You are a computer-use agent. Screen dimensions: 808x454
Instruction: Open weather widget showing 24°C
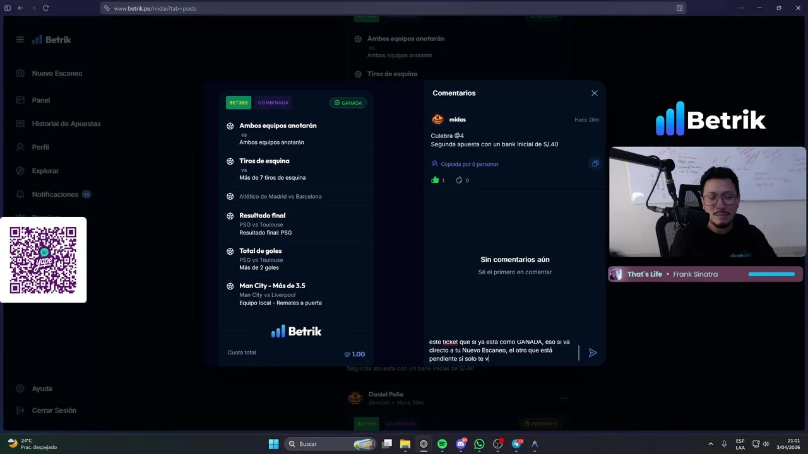(32, 444)
